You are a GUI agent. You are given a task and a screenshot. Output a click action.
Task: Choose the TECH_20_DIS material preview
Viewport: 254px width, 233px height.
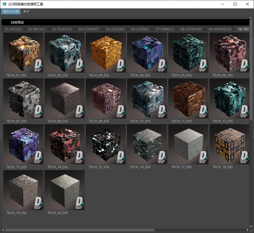[x=65, y=190]
